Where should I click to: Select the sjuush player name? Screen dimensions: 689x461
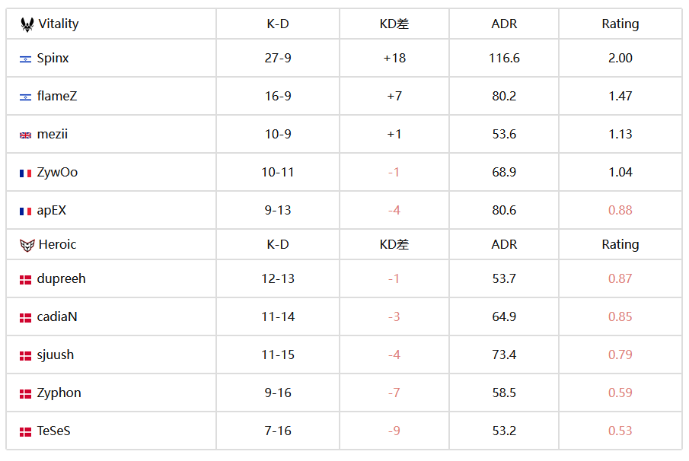pyautogui.click(x=56, y=354)
